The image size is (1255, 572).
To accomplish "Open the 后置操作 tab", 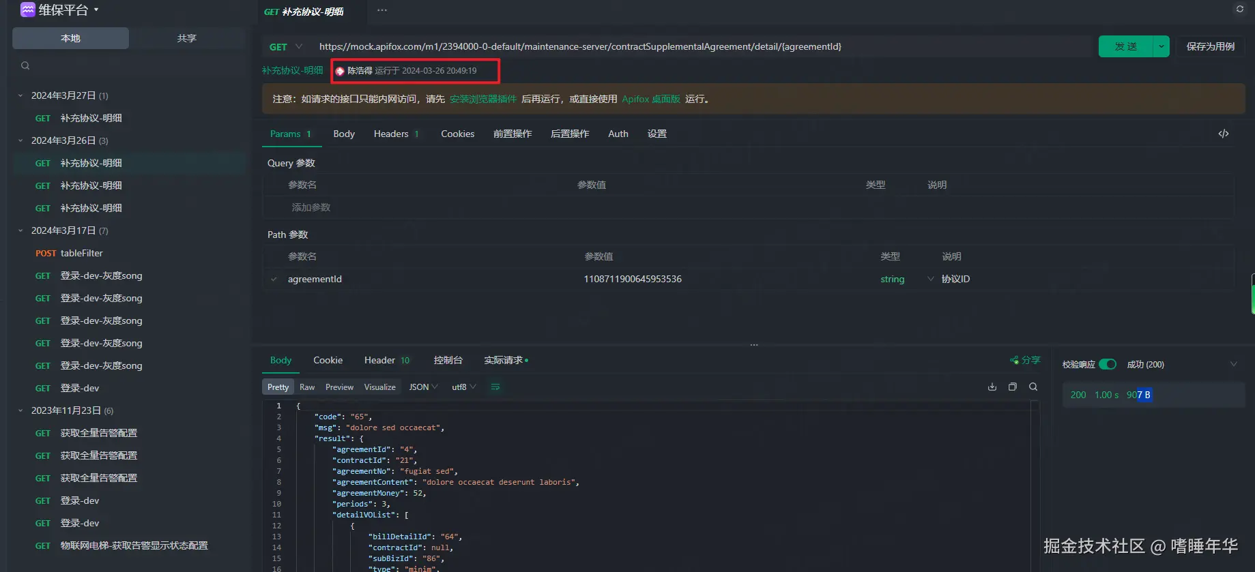I will (x=570, y=134).
